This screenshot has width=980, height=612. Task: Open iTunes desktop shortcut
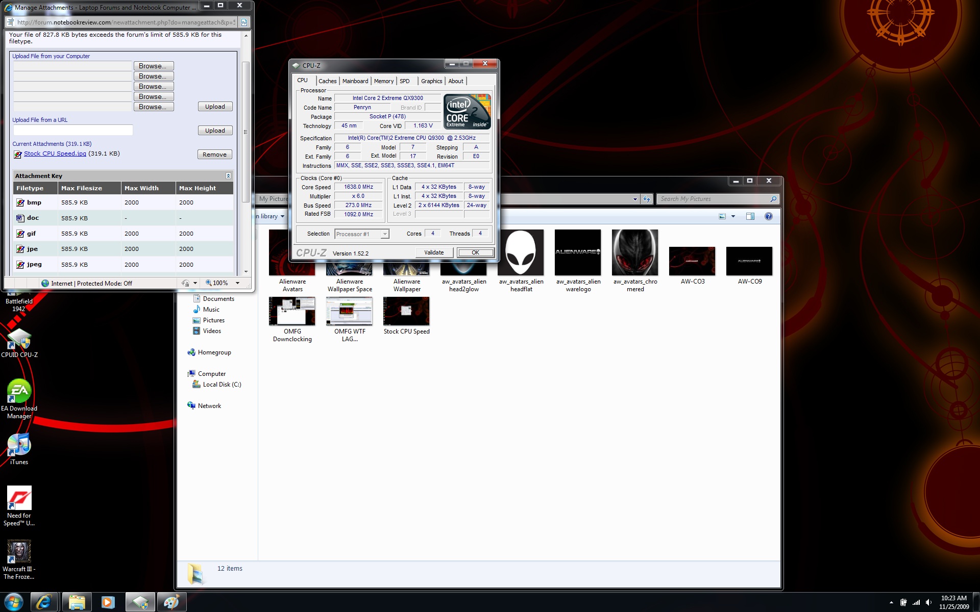tap(19, 449)
